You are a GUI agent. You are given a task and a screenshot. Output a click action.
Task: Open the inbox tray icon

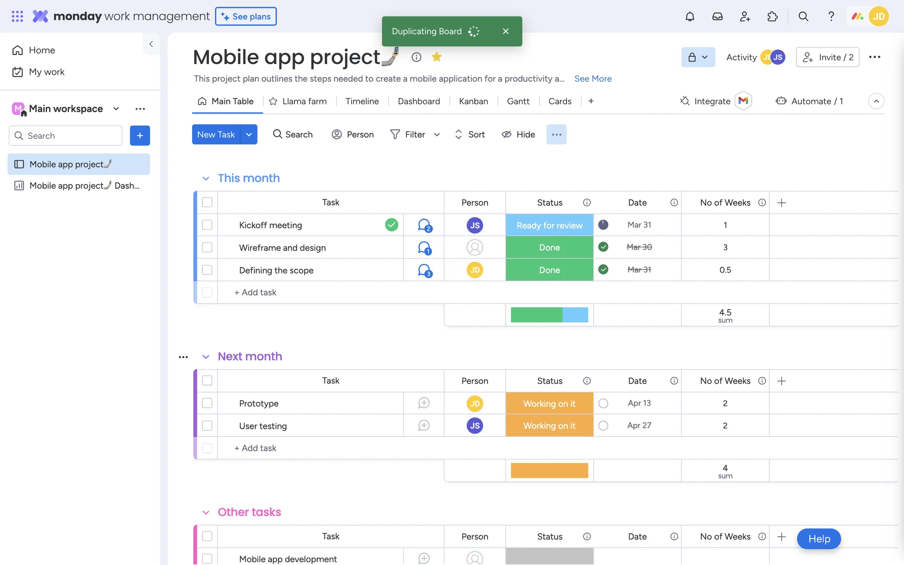(x=717, y=16)
